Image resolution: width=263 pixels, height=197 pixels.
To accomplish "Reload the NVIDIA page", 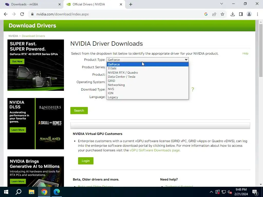I will (x=22, y=14).
